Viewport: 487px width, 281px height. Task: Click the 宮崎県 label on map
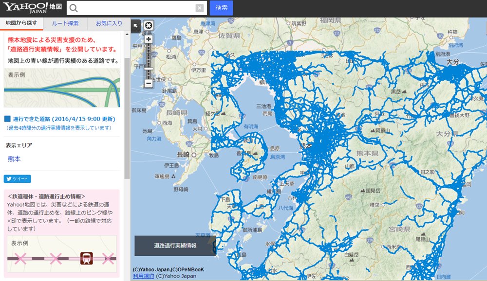pos(399,229)
